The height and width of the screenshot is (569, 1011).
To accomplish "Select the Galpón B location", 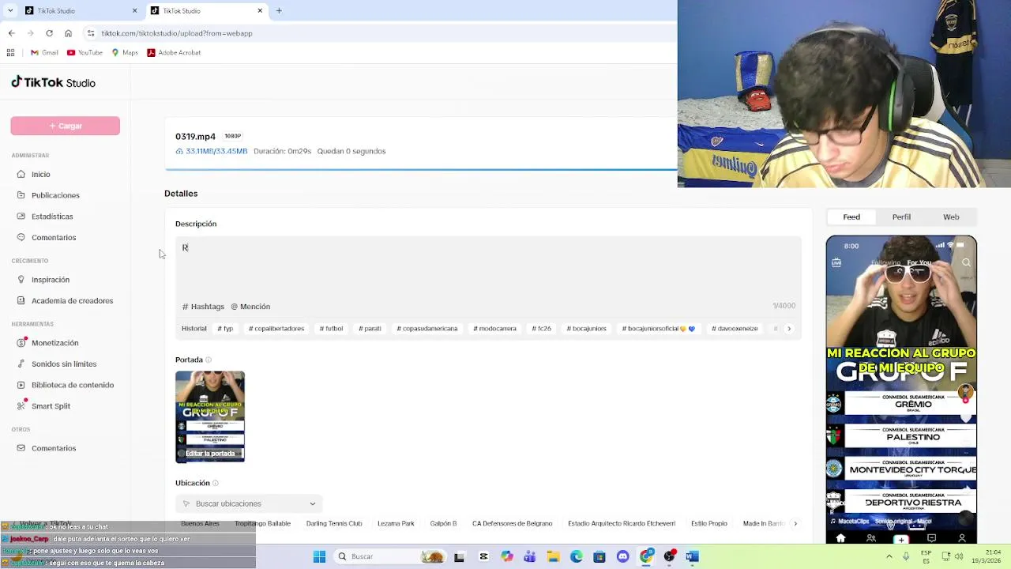I will coord(443,524).
